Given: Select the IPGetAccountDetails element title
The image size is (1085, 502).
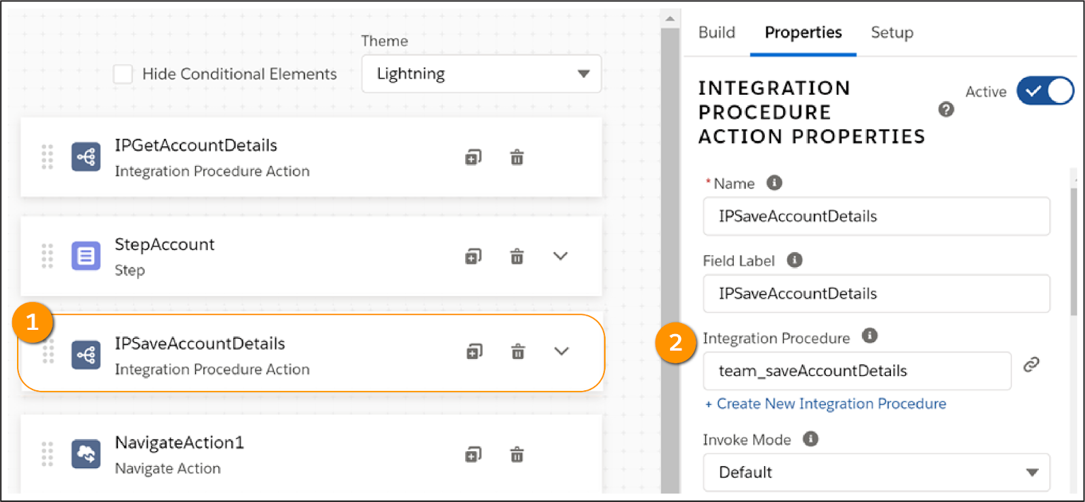Looking at the screenshot, I should click(x=196, y=145).
